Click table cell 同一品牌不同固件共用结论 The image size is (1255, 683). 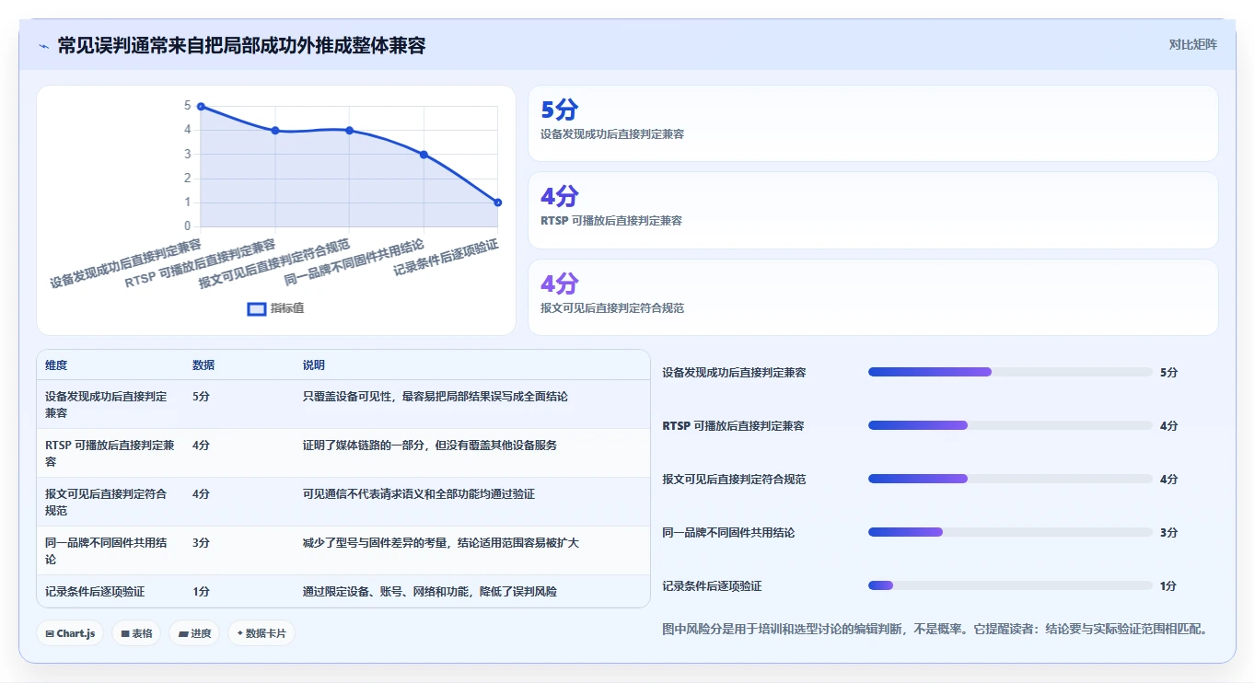[110, 550]
